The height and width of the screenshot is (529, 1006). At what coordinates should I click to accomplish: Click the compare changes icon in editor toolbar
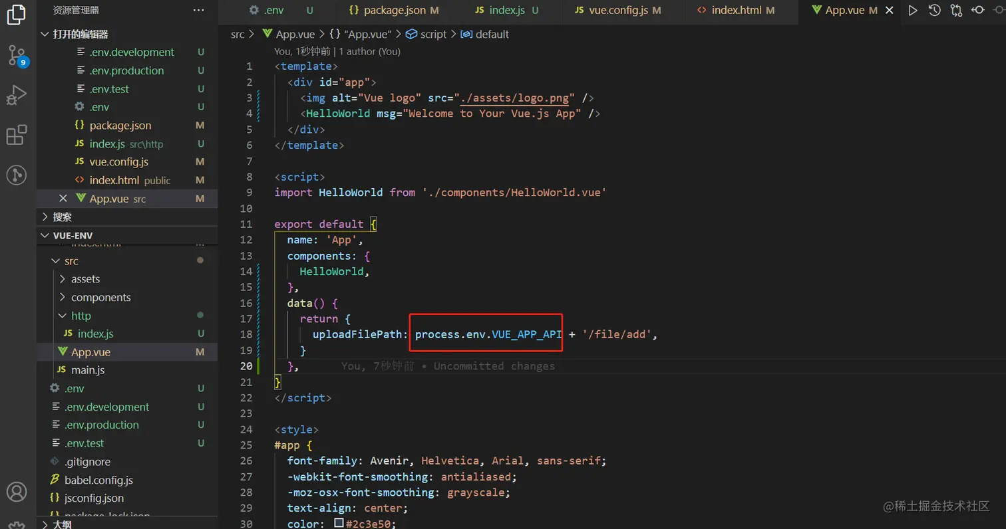(x=956, y=10)
